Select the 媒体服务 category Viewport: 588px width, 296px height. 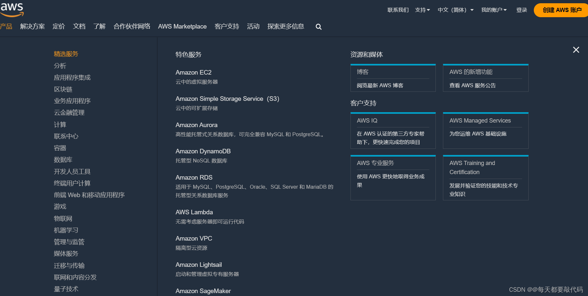tap(66, 254)
